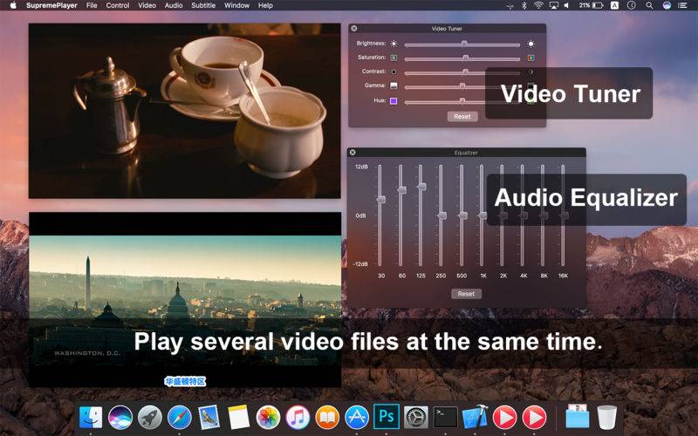Click the purple Hue swatch
Screen dimensions: 698x436
pyautogui.click(x=393, y=101)
